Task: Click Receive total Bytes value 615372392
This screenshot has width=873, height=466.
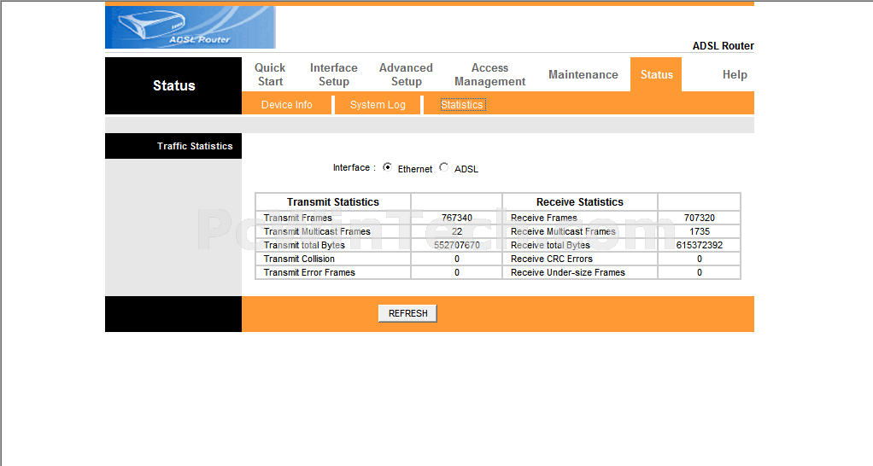Action: point(700,245)
